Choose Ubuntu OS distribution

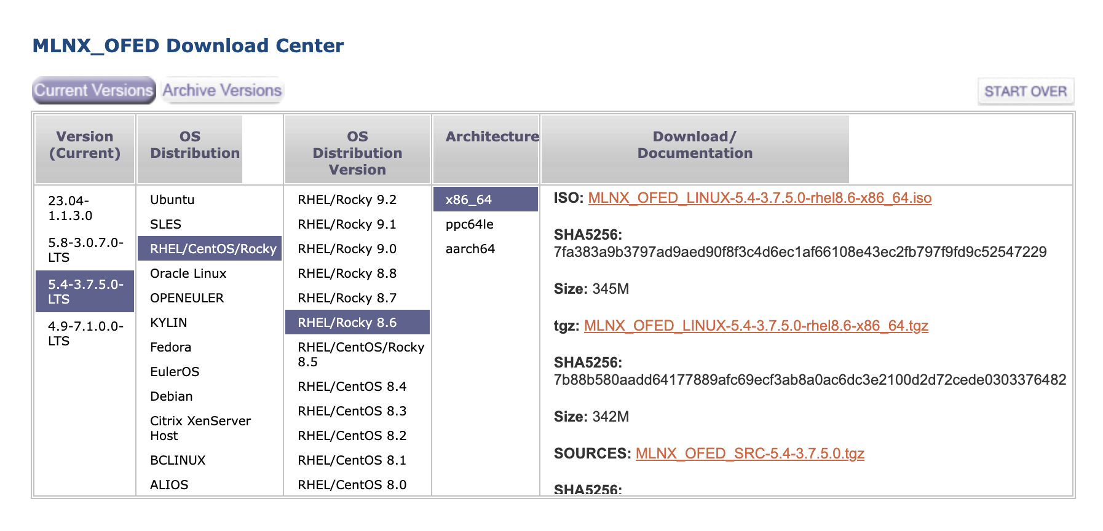click(x=210, y=199)
